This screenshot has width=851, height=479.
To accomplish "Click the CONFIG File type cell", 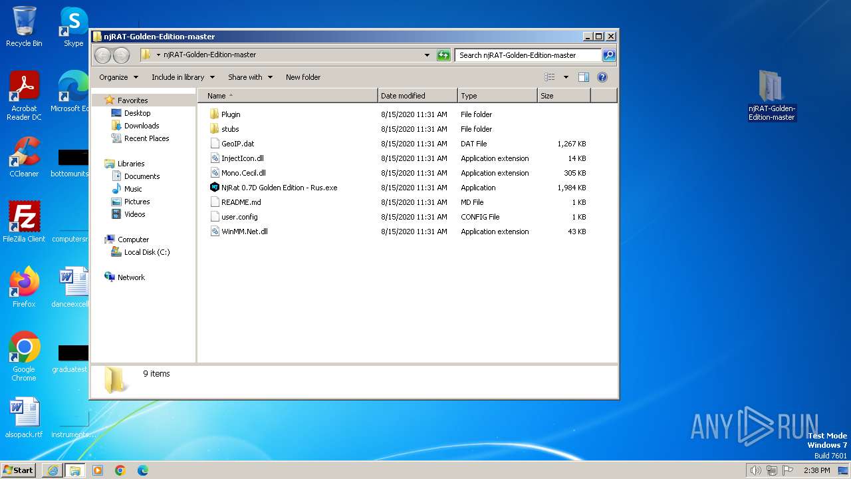I will 480,217.
